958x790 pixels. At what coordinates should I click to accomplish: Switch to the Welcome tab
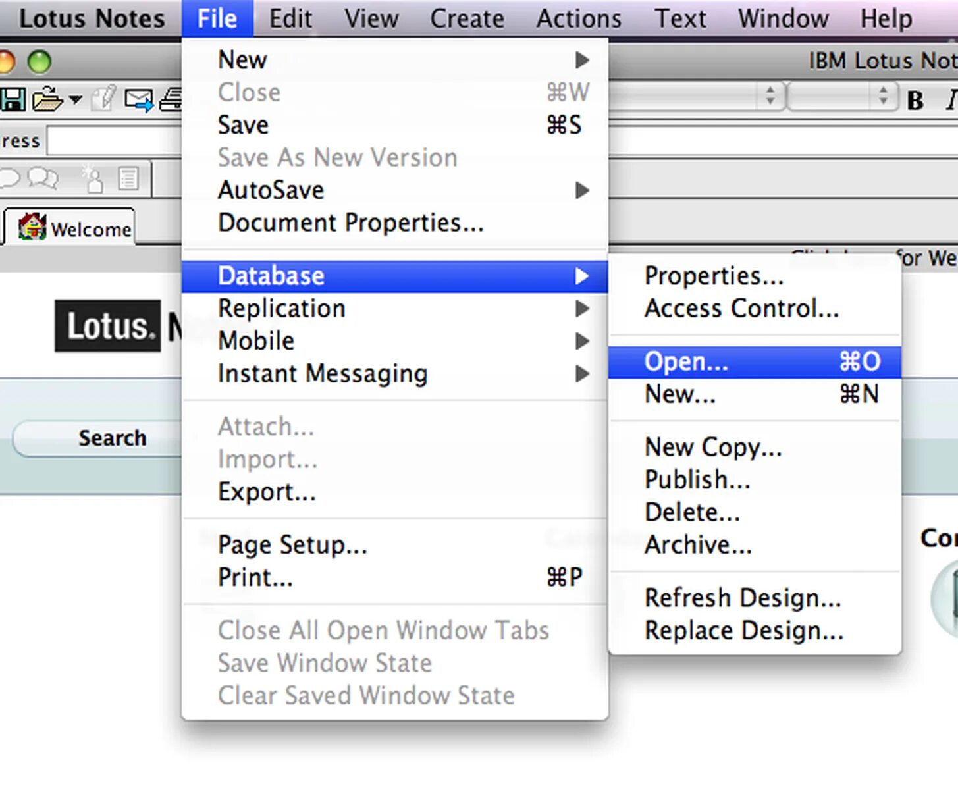(x=69, y=228)
